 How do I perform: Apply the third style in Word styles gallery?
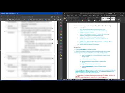pos(113,19)
